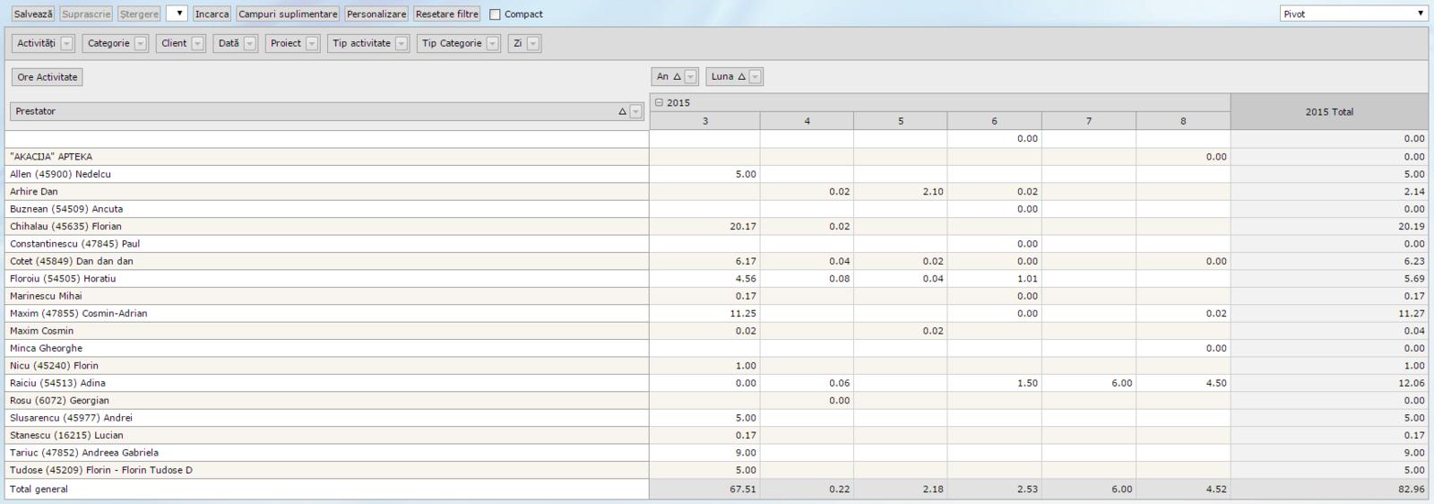The image size is (1434, 504).
Task: Click the Personalizare button
Action: click(376, 14)
